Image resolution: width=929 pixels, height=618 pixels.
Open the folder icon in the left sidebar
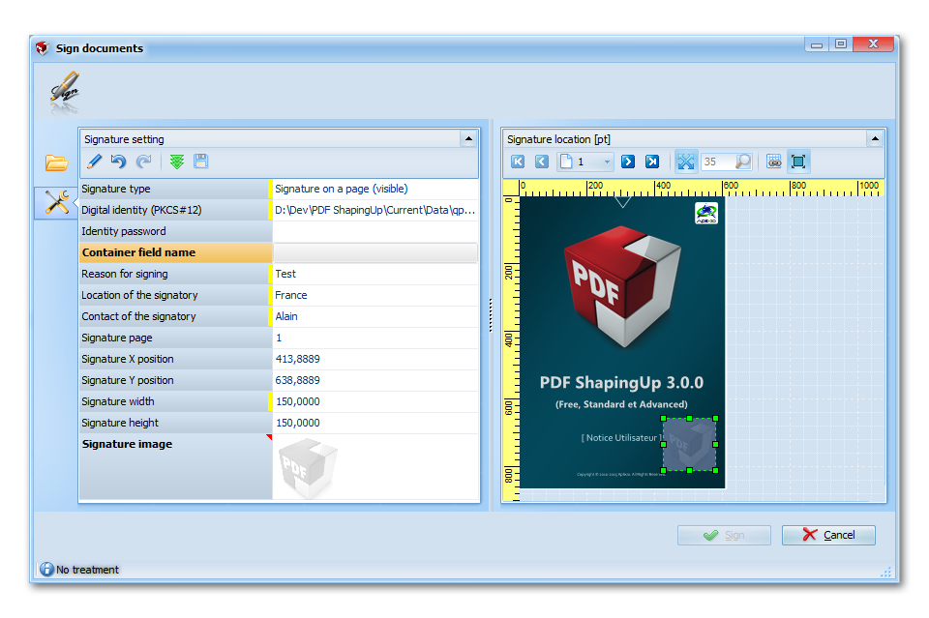coord(56,162)
